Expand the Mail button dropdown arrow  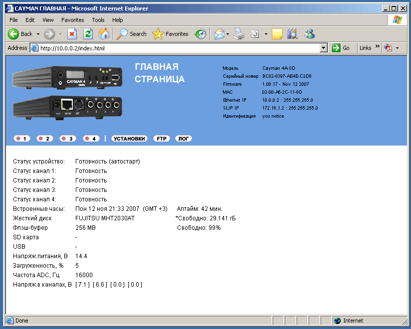(227, 34)
